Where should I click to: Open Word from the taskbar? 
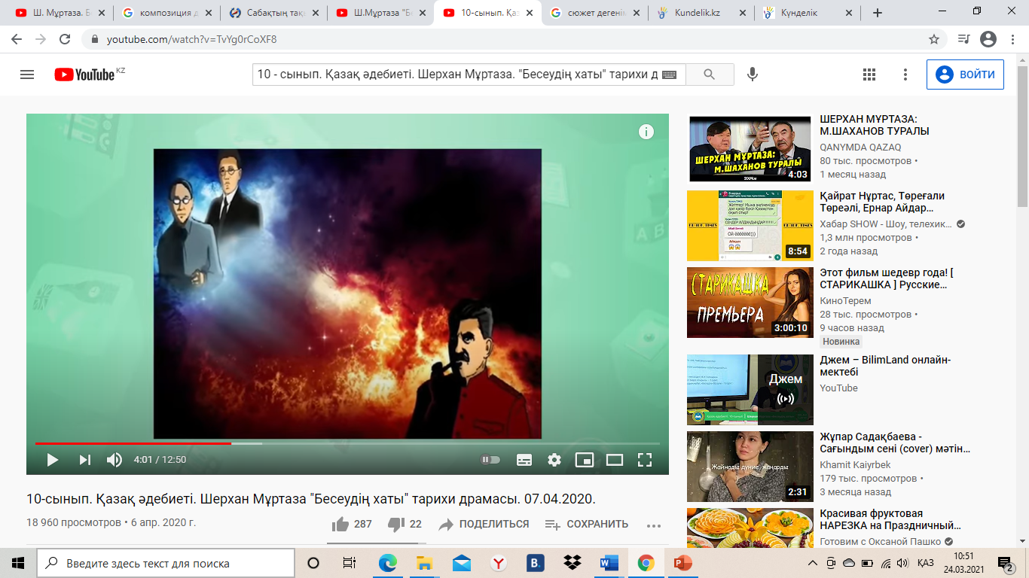(609, 562)
